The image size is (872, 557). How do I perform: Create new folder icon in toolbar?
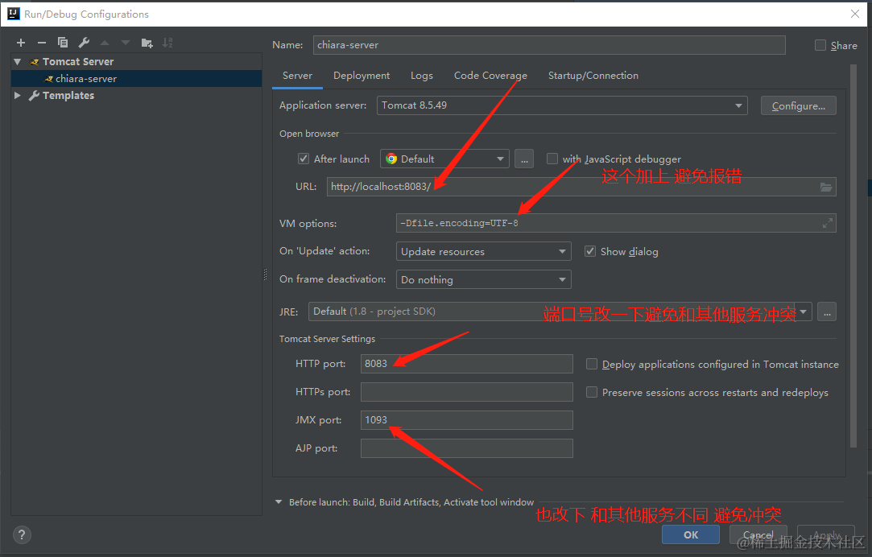[x=147, y=43]
